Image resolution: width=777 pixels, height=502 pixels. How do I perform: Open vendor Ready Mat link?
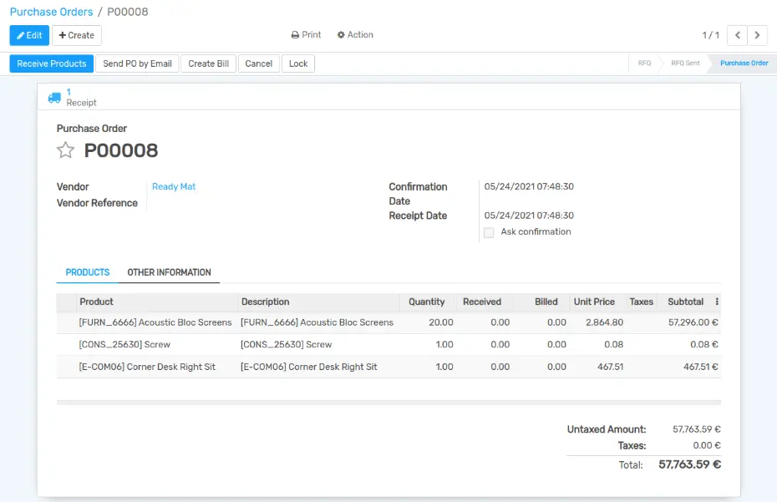click(x=174, y=186)
